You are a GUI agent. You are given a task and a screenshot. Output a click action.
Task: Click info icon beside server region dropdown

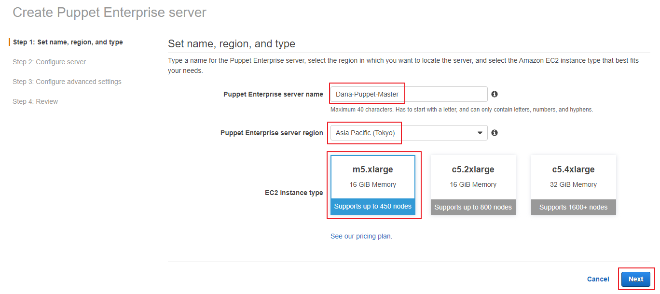point(495,133)
